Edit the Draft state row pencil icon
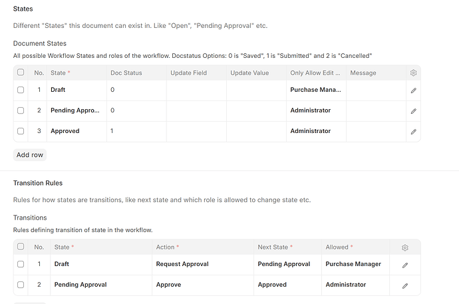Viewport: 459px width, 304px height. [413, 90]
